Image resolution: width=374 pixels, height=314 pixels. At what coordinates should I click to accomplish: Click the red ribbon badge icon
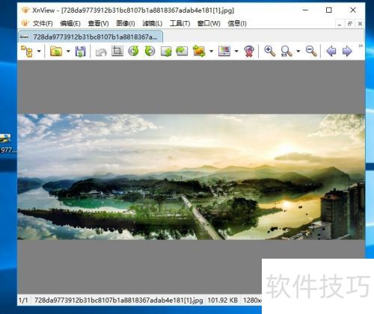[249, 52]
